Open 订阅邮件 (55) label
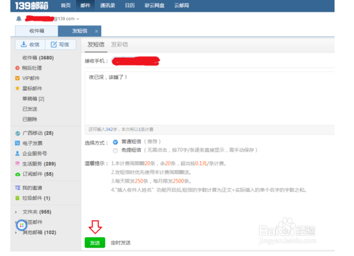Viewport: 354px width, 256px height. pos(38,174)
